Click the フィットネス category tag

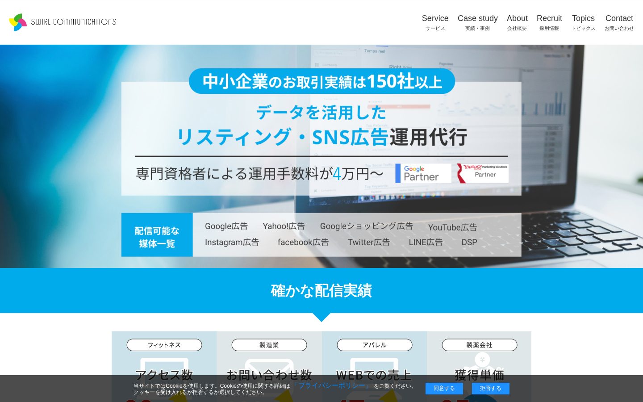point(164,345)
